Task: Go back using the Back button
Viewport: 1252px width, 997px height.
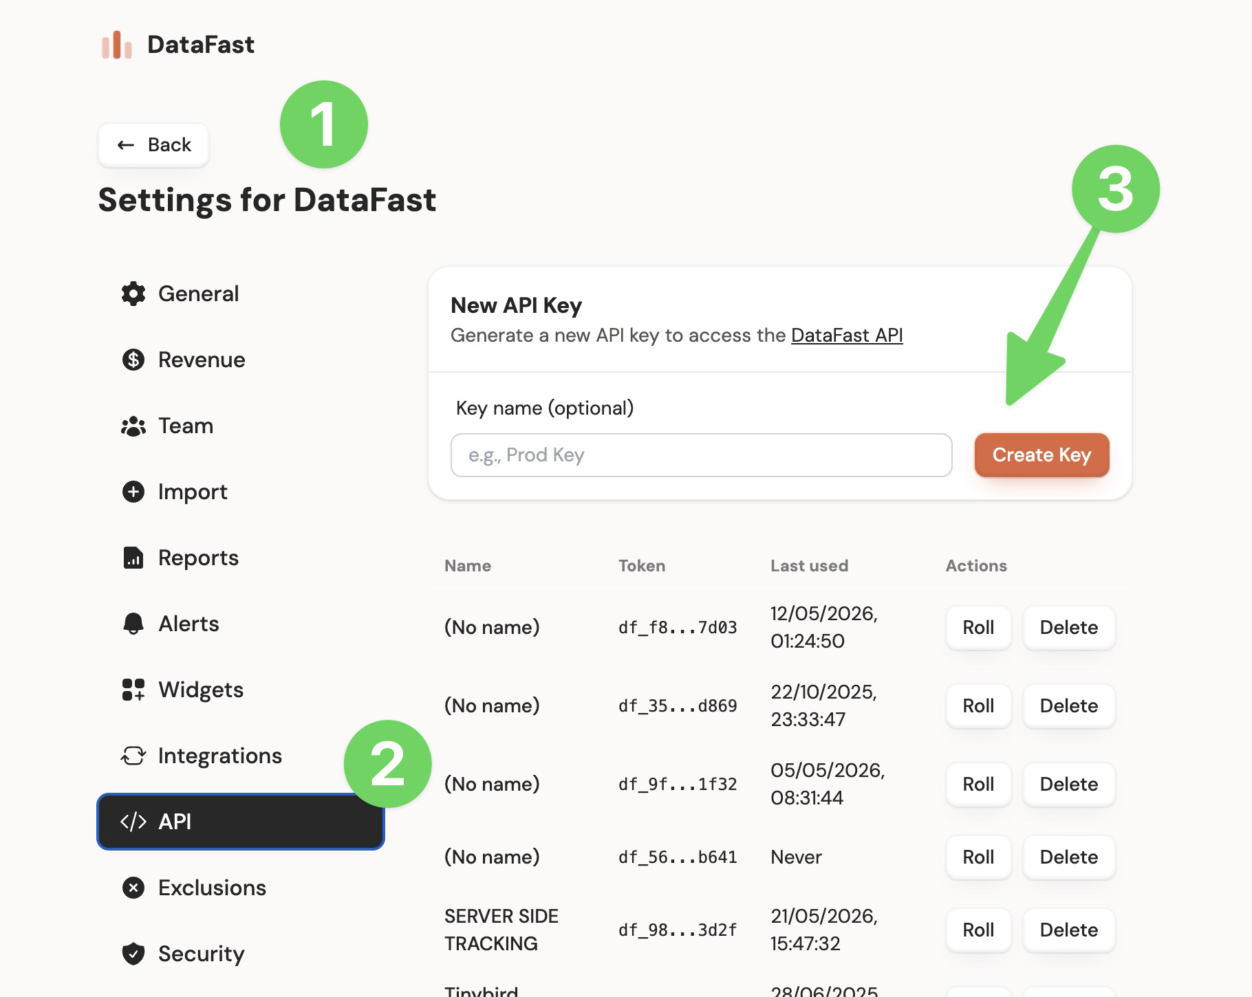Action: click(153, 145)
